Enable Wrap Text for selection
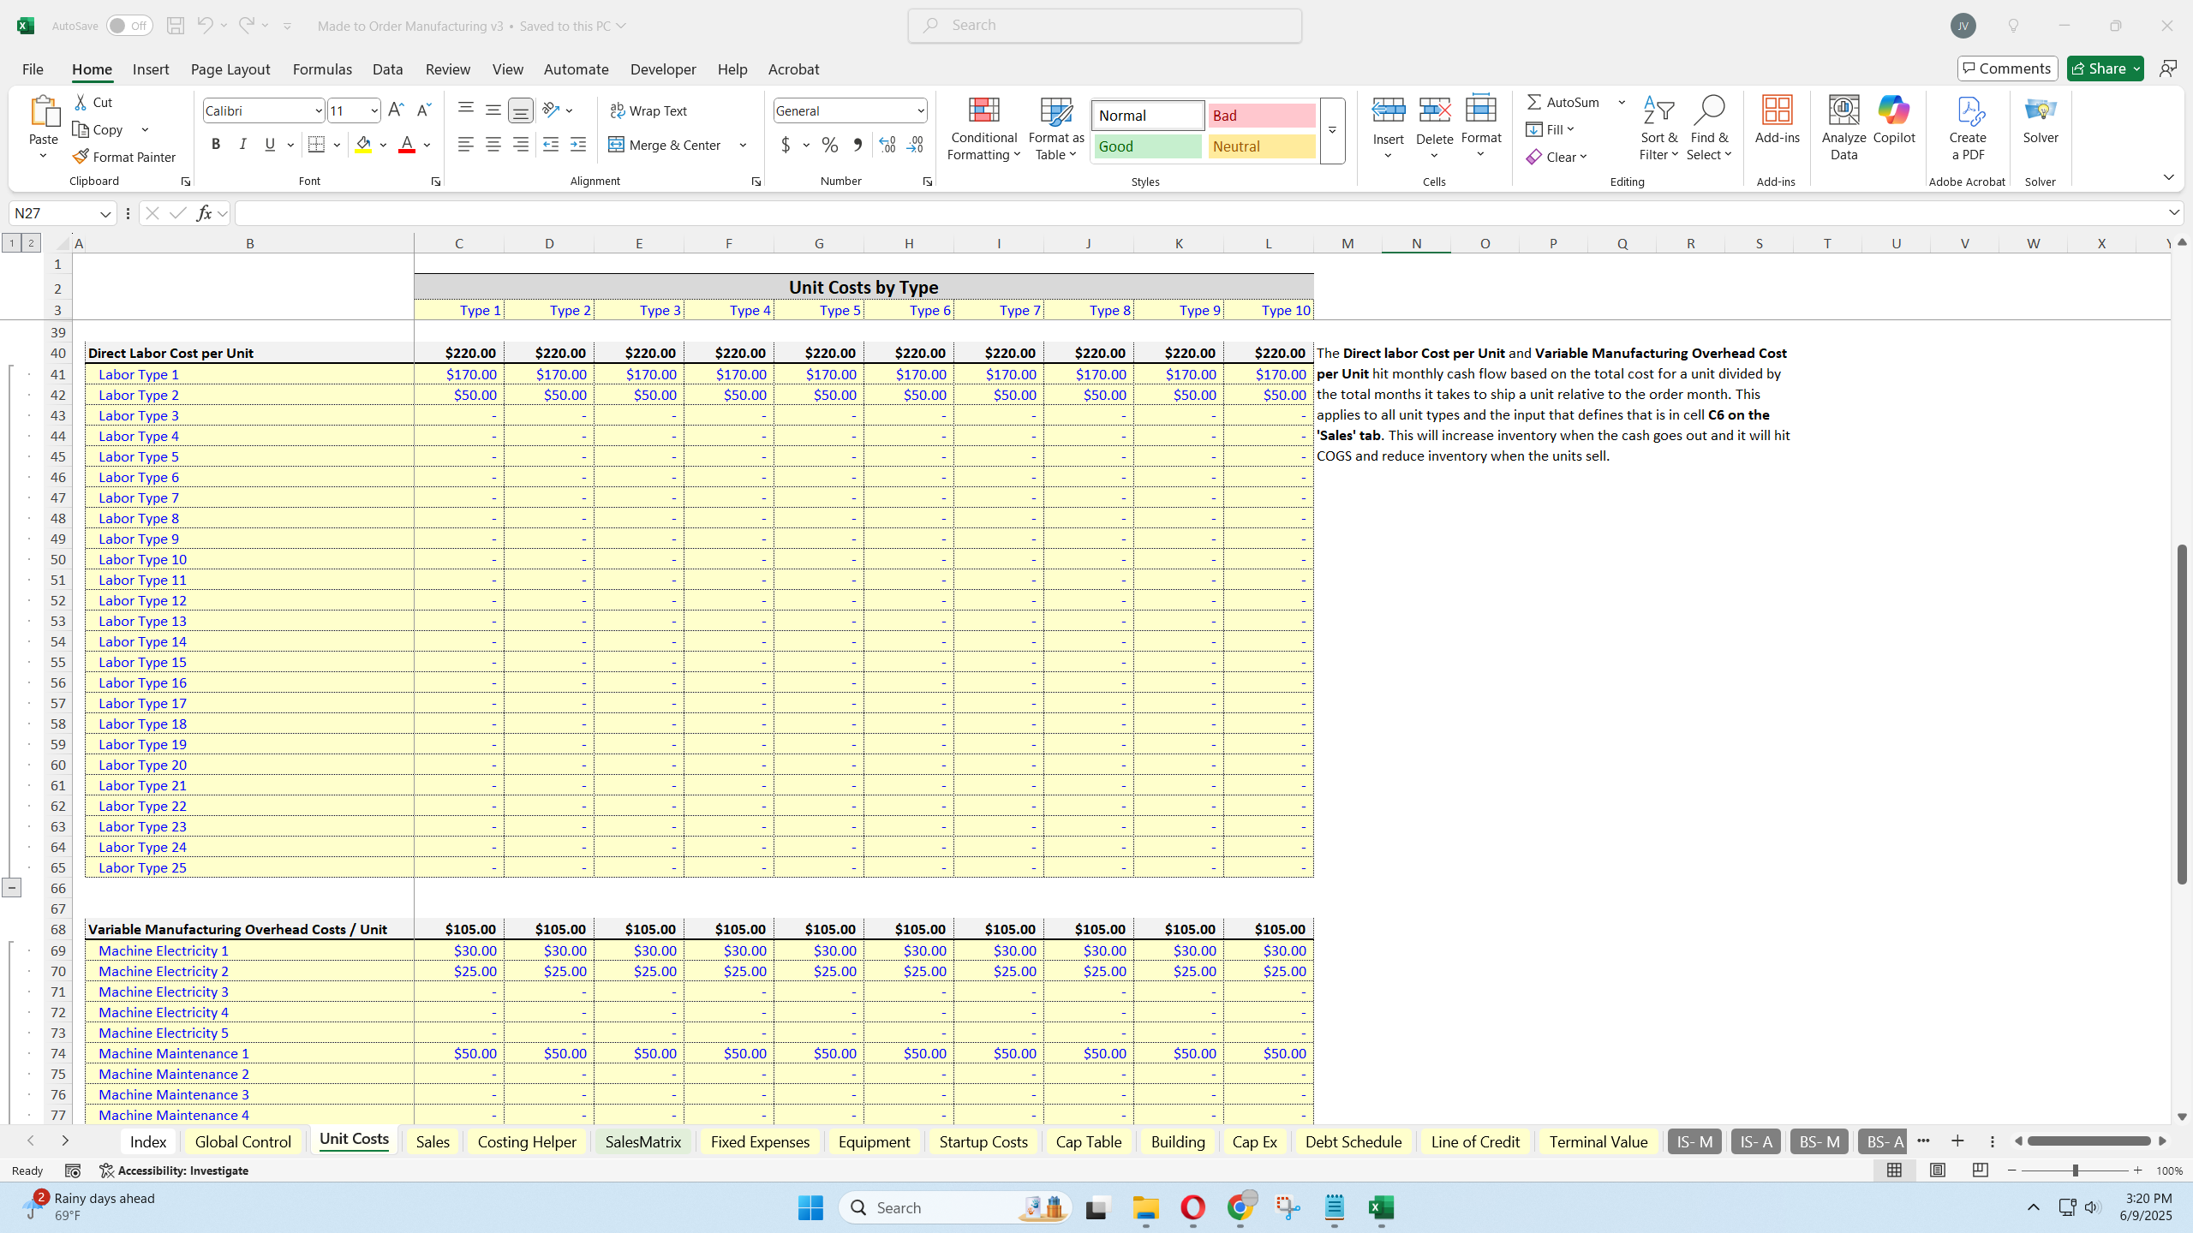This screenshot has height=1233, width=2193. click(x=648, y=110)
